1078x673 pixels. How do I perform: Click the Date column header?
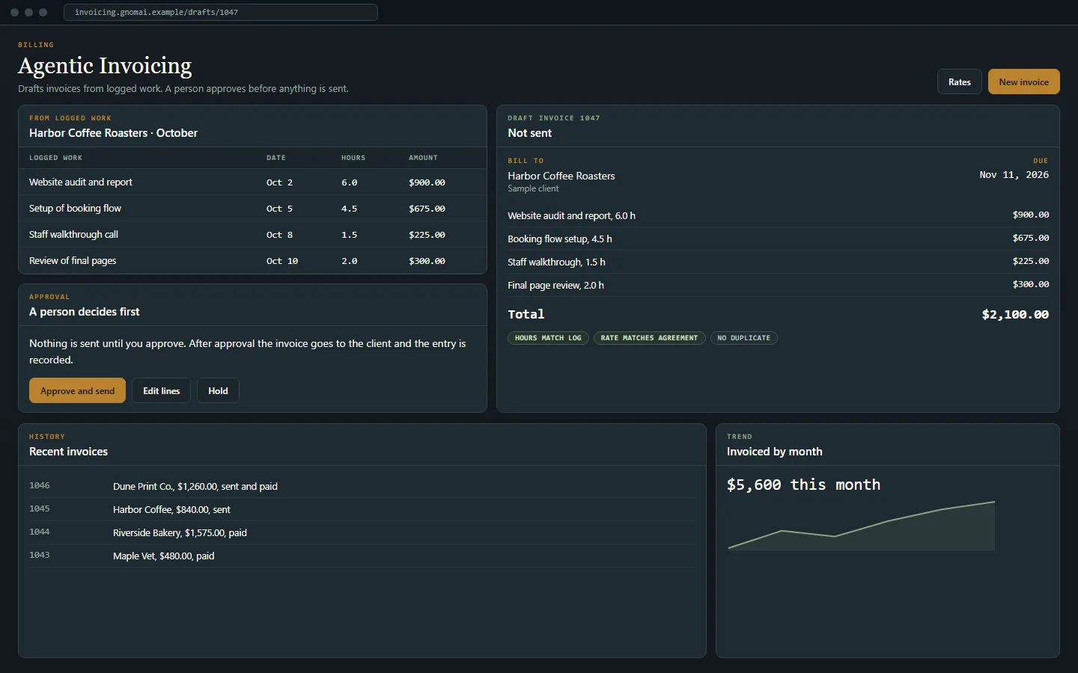tap(275, 158)
